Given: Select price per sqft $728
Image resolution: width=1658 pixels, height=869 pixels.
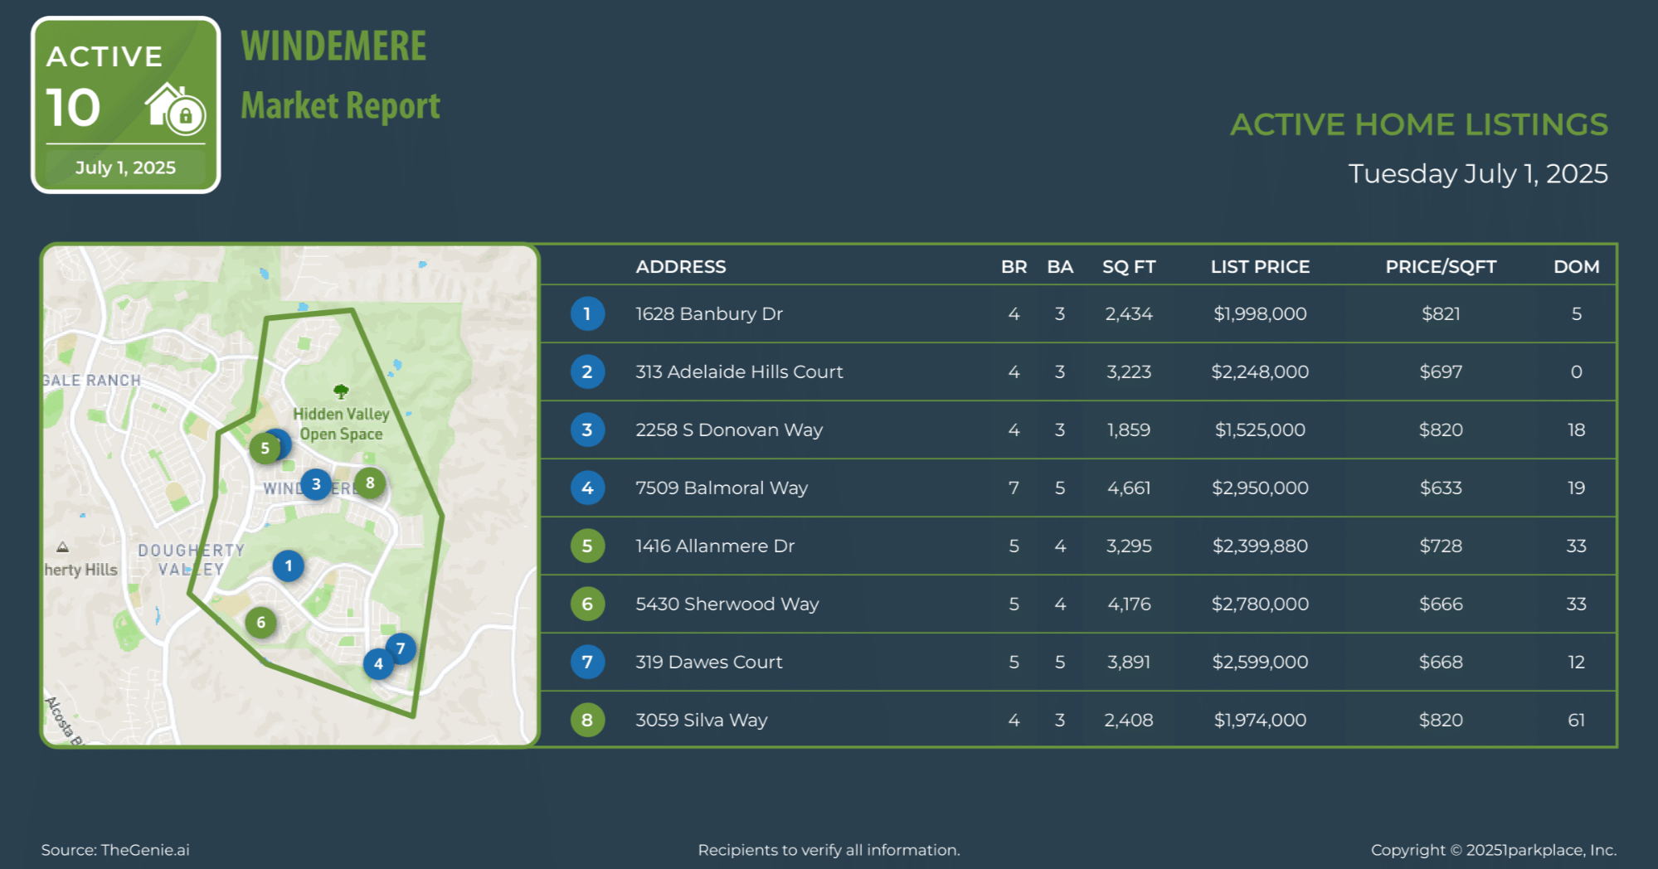Looking at the screenshot, I should click(x=1441, y=546).
